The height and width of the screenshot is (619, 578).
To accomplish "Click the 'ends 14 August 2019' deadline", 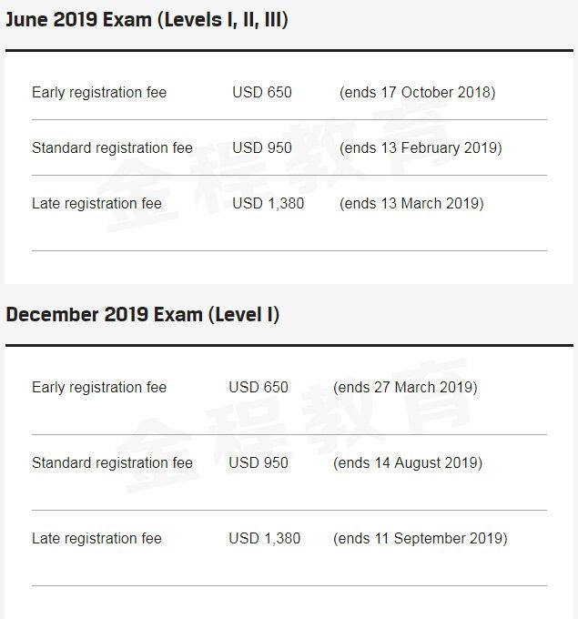I will click(x=408, y=463).
